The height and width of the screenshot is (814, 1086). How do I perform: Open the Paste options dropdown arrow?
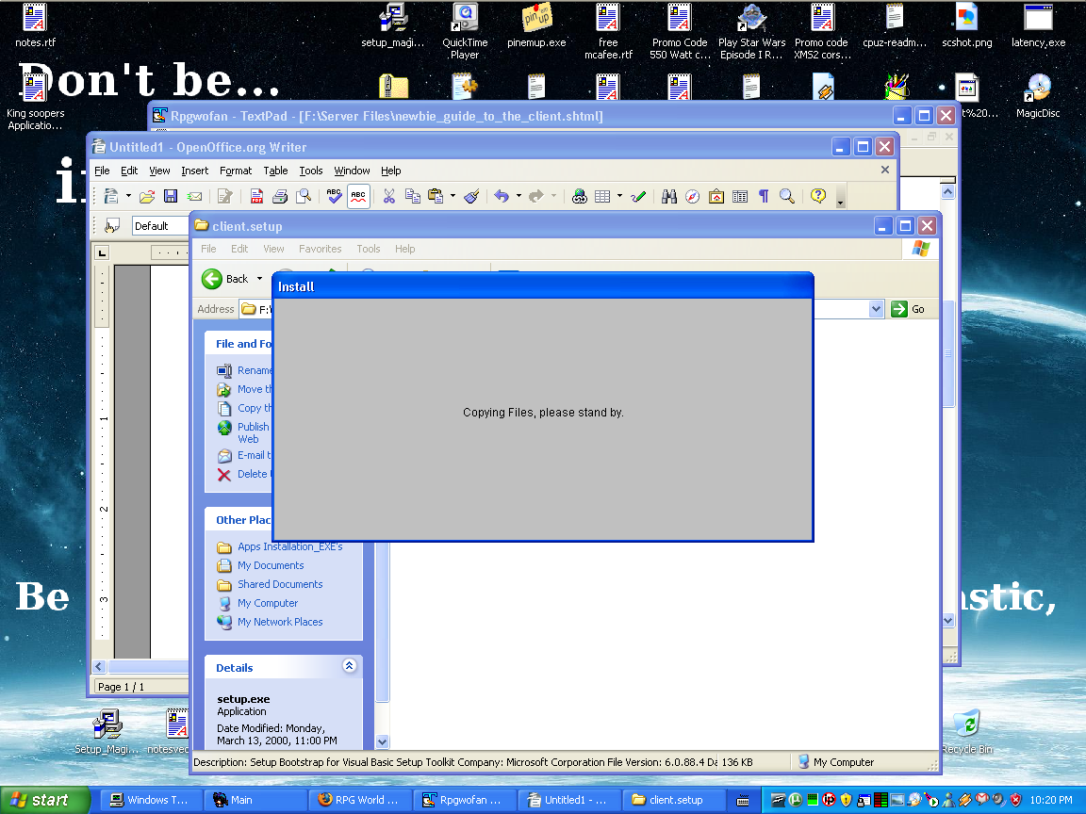(x=452, y=197)
